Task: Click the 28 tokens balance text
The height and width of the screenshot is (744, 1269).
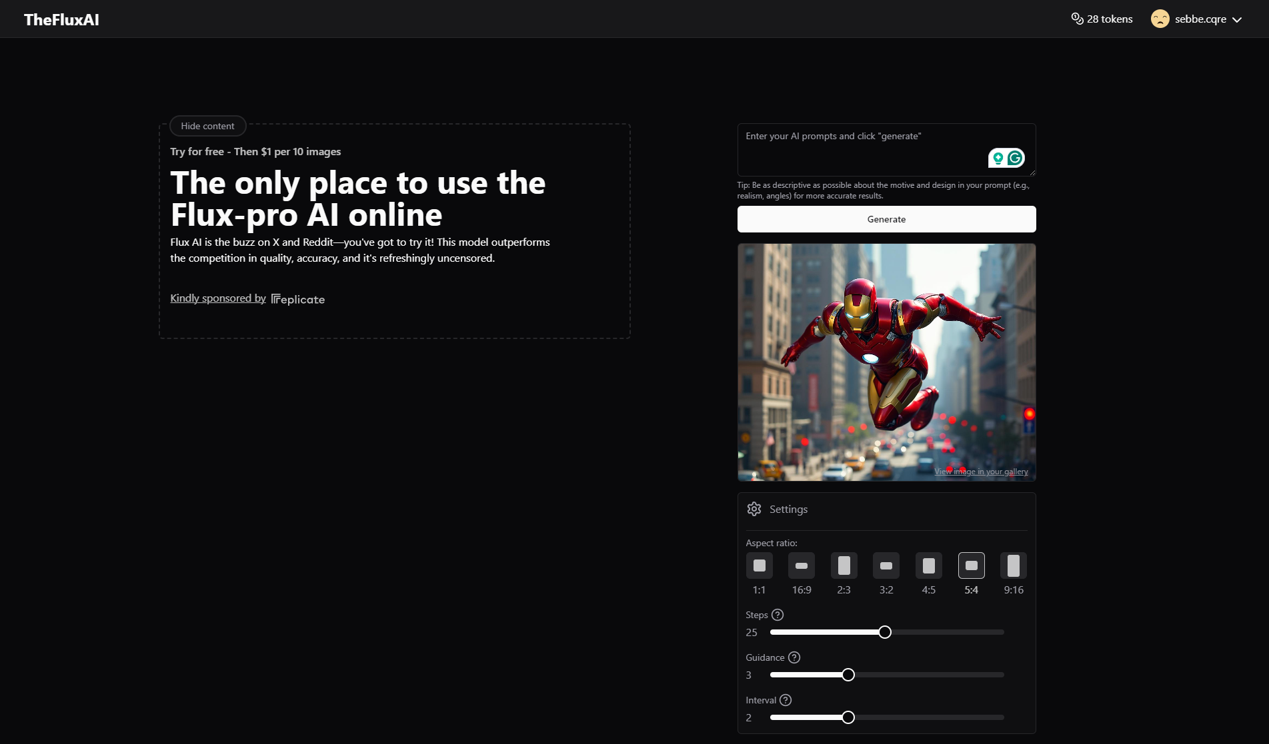Action: [x=1110, y=19]
